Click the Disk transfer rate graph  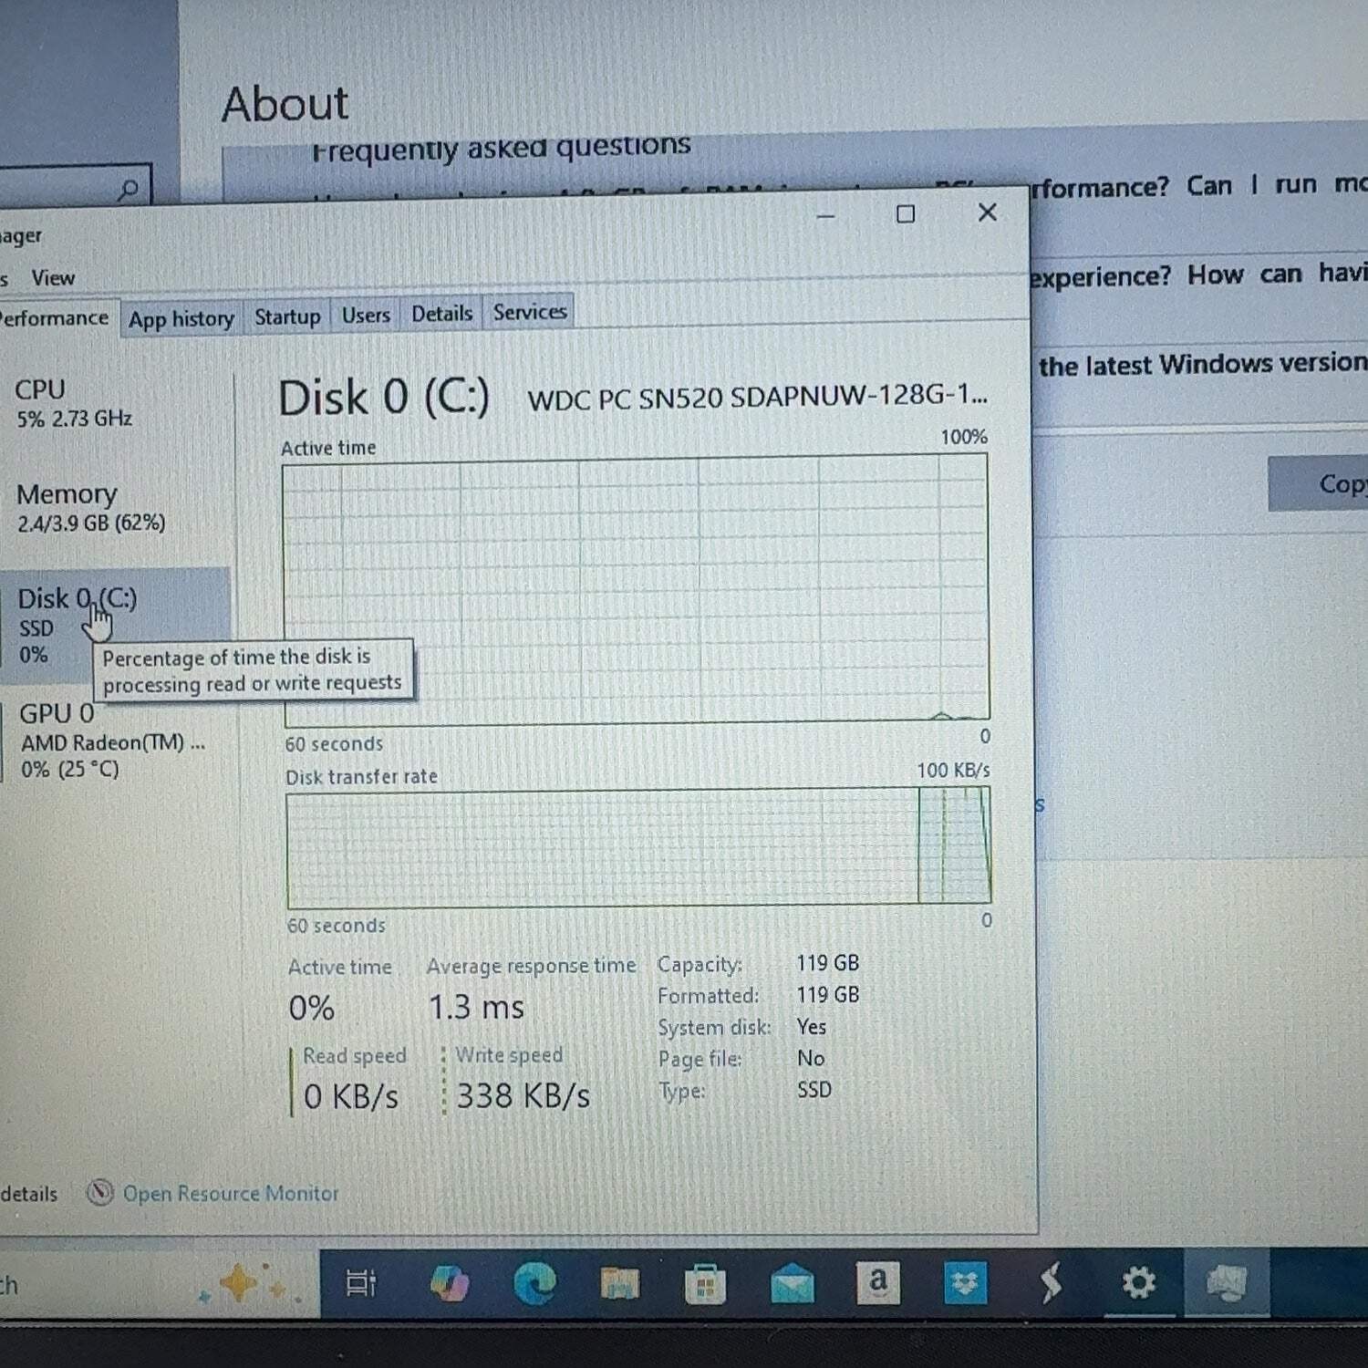point(637,846)
